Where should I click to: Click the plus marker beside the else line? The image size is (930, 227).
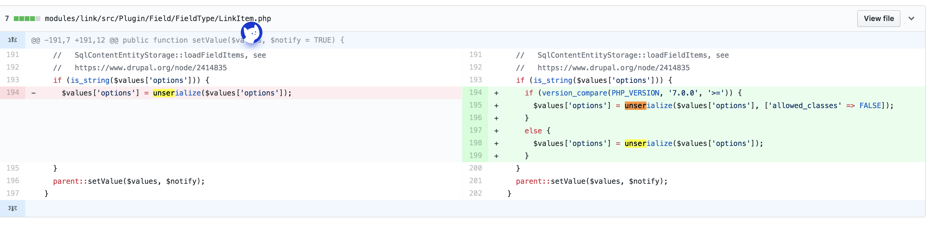(496, 131)
